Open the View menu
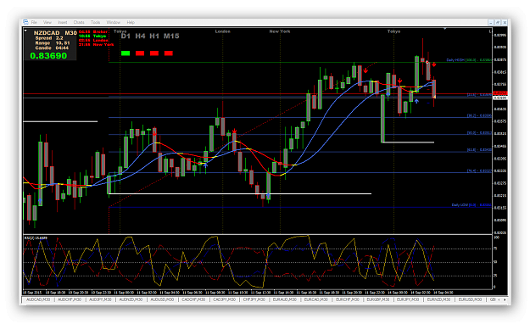This screenshot has width=530, height=324. pyautogui.click(x=47, y=22)
